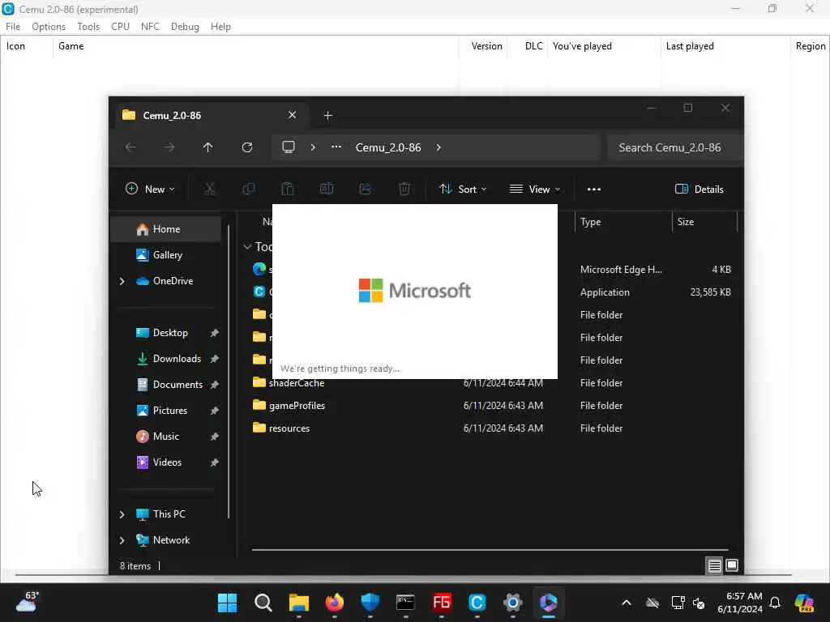The image size is (830, 622).
Task: Focus the Search Cemu_2.0-86 box
Action: coord(675,147)
